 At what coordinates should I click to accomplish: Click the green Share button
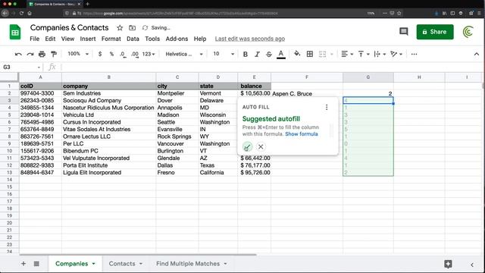tap(435, 32)
